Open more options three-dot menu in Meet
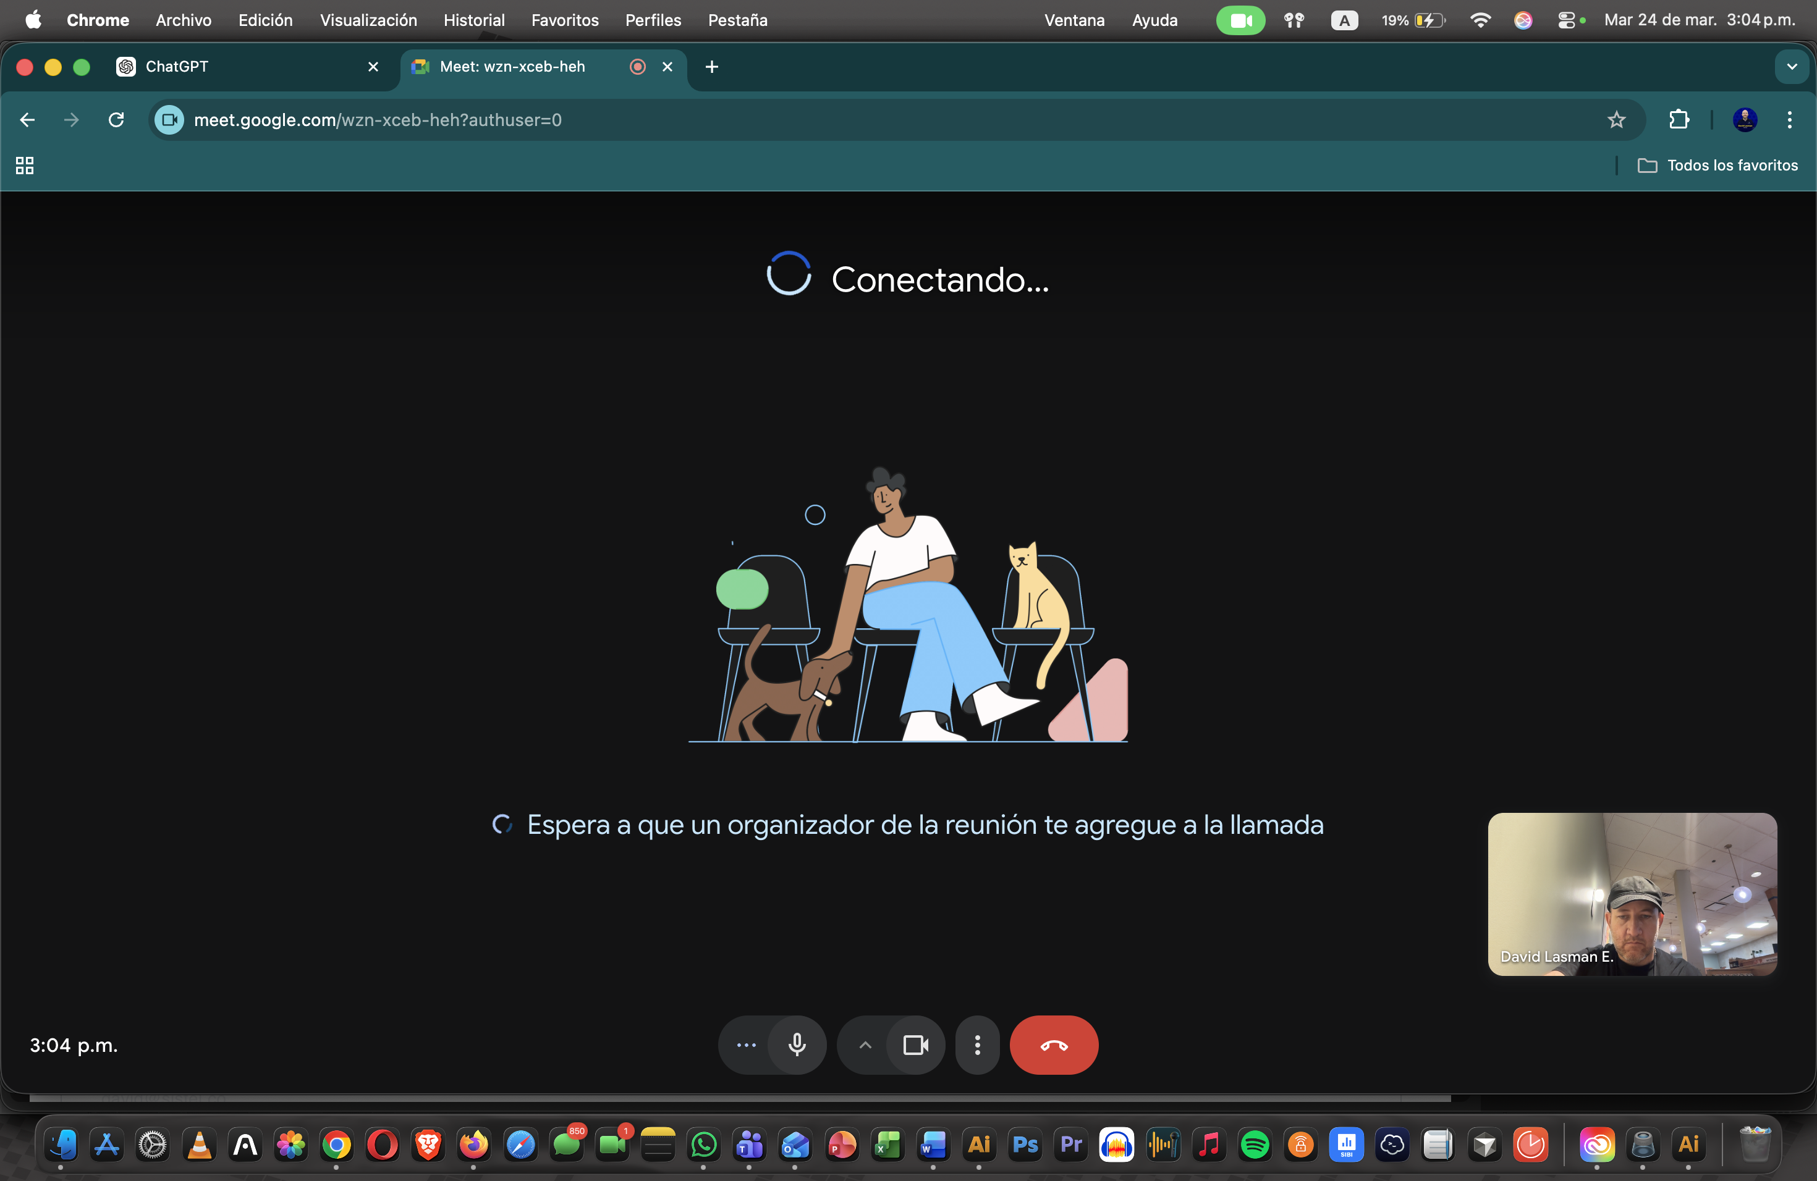 [x=977, y=1044]
